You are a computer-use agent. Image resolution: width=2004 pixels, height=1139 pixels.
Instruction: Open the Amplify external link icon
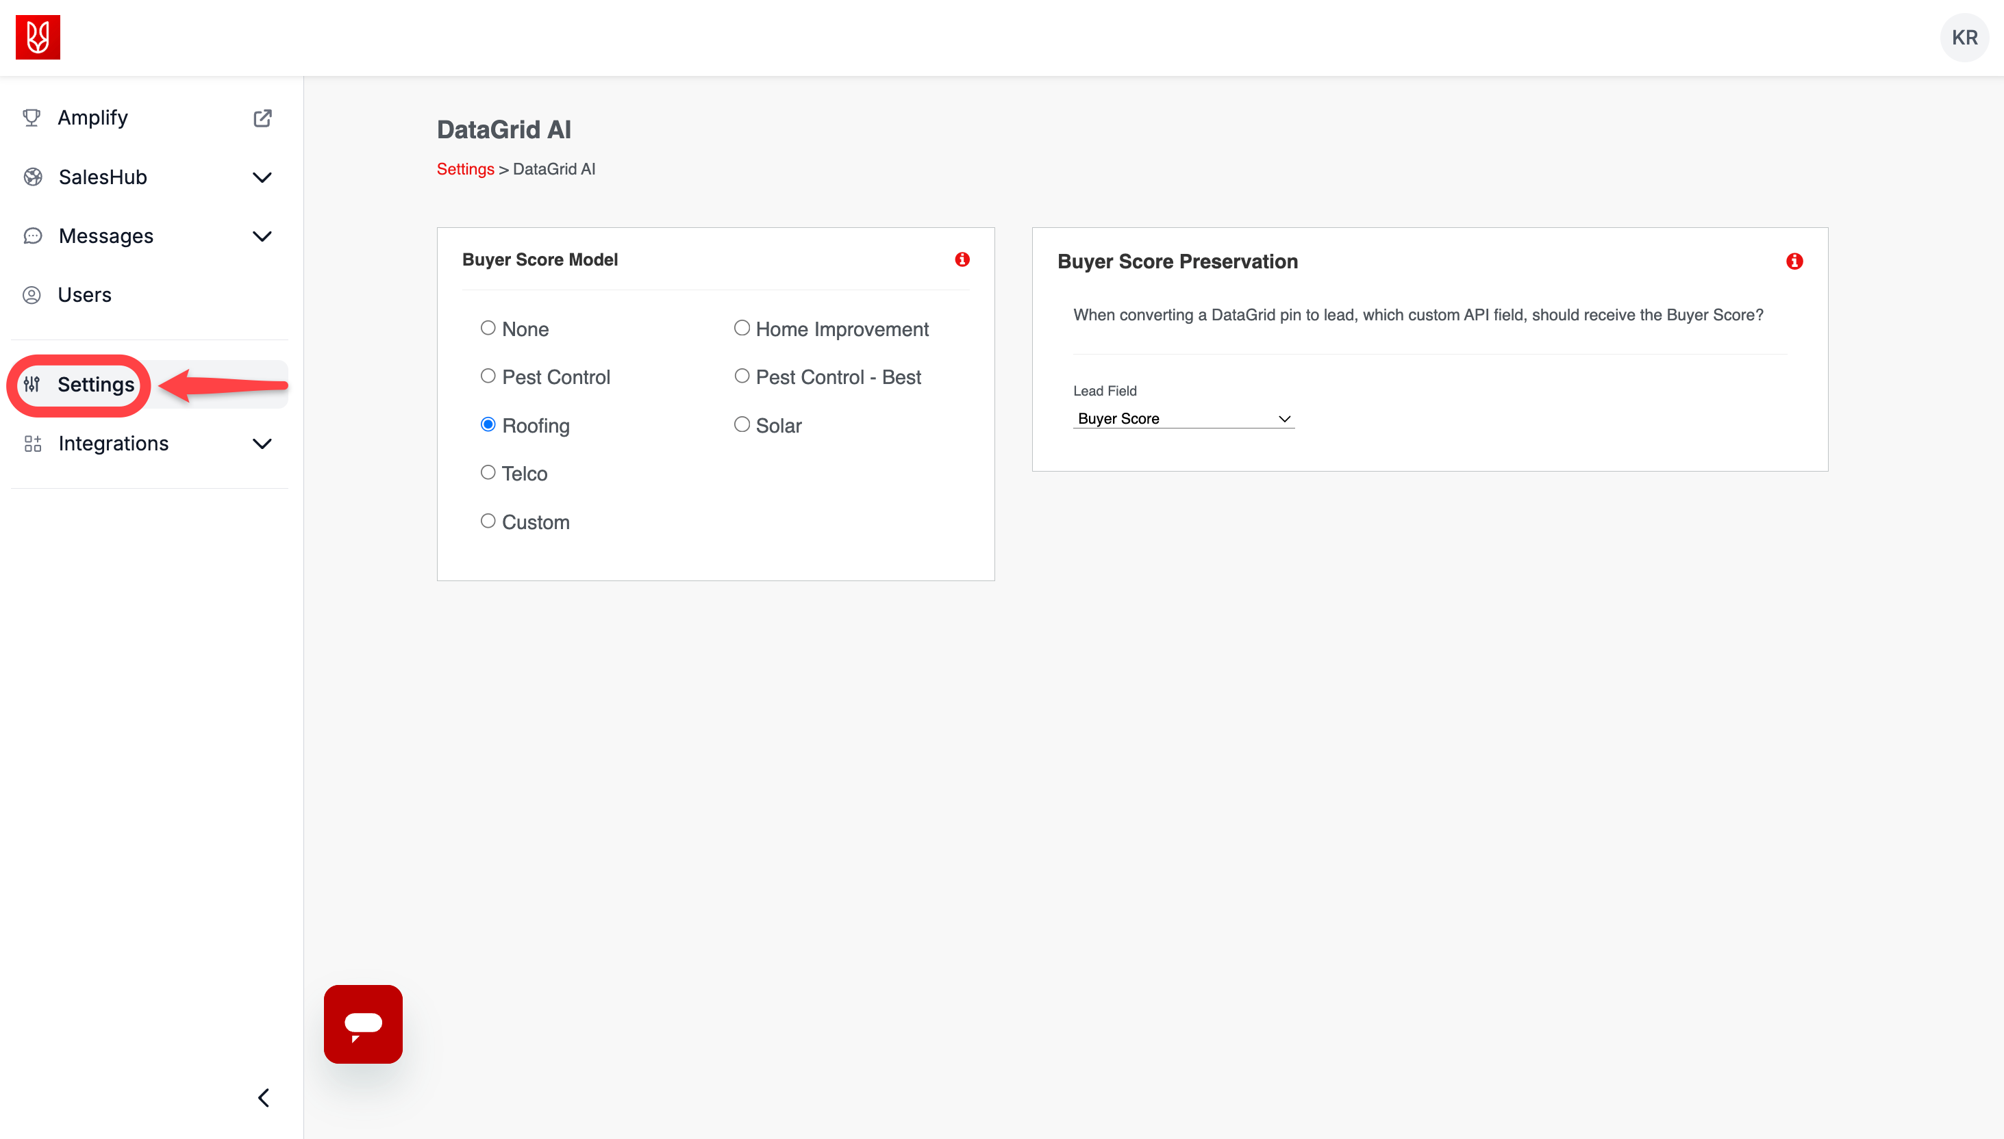(x=262, y=118)
